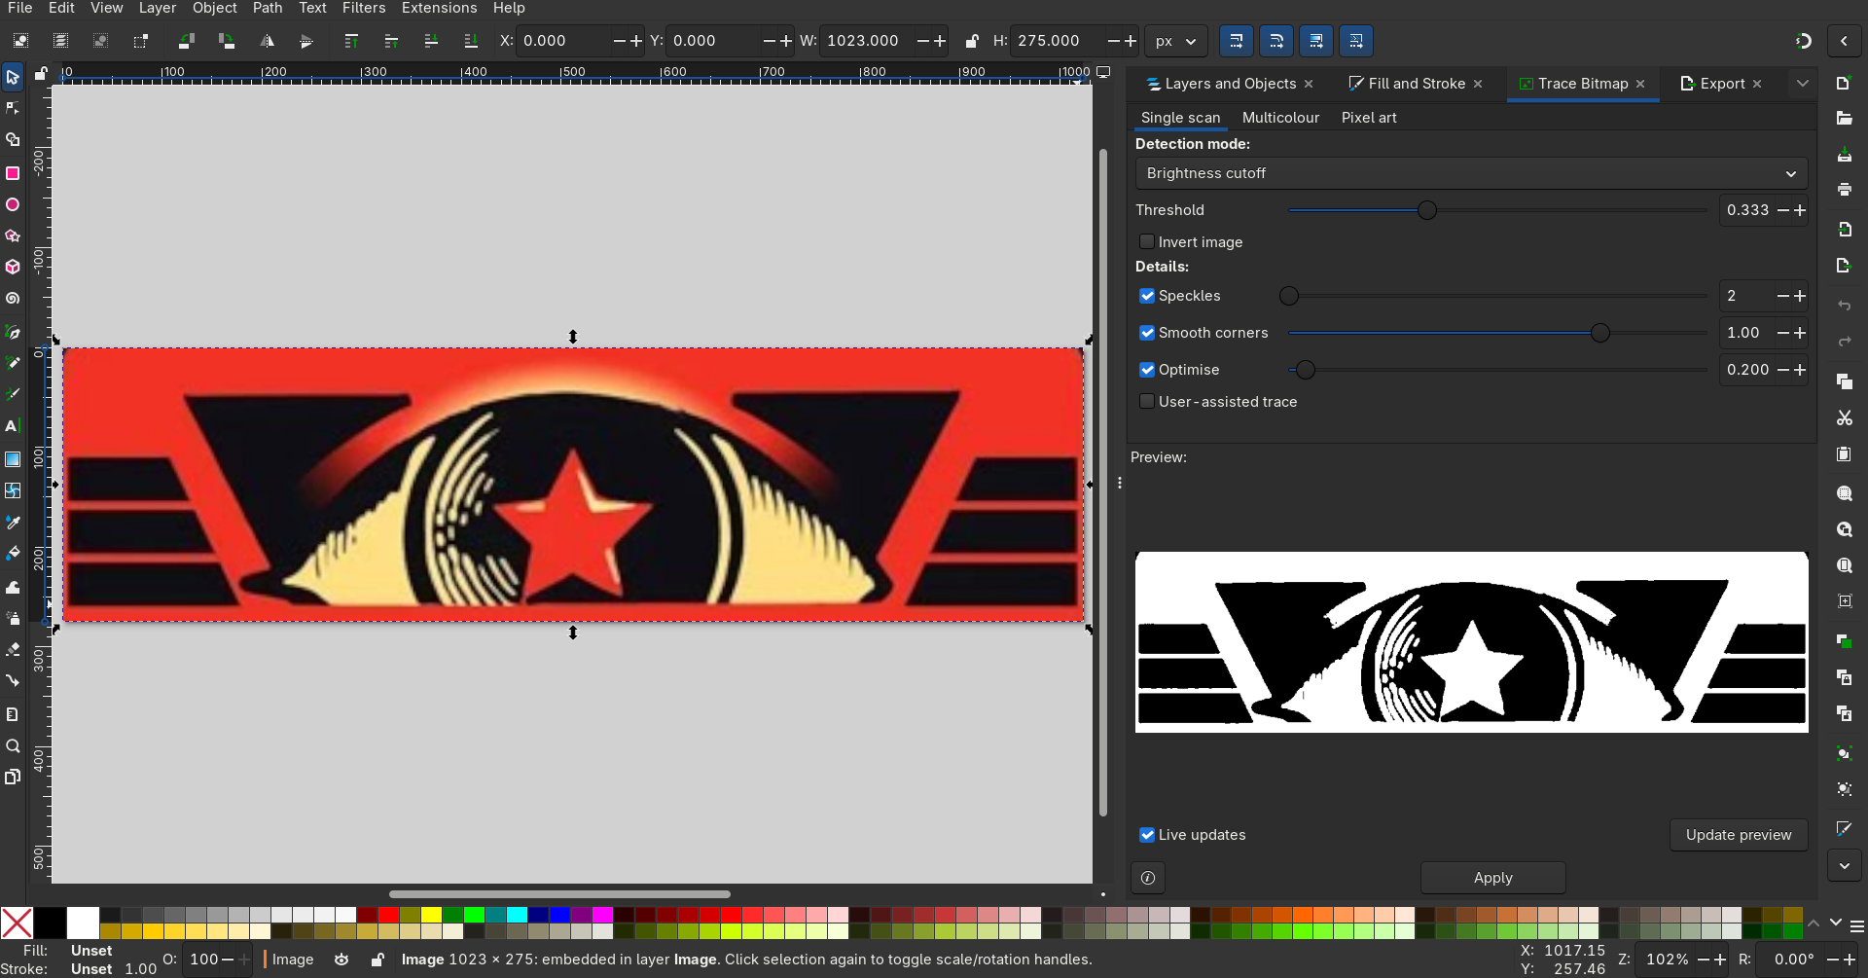Open the Filters menu
Viewport: 1868px width, 978px height.
click(x=364, y=9)
